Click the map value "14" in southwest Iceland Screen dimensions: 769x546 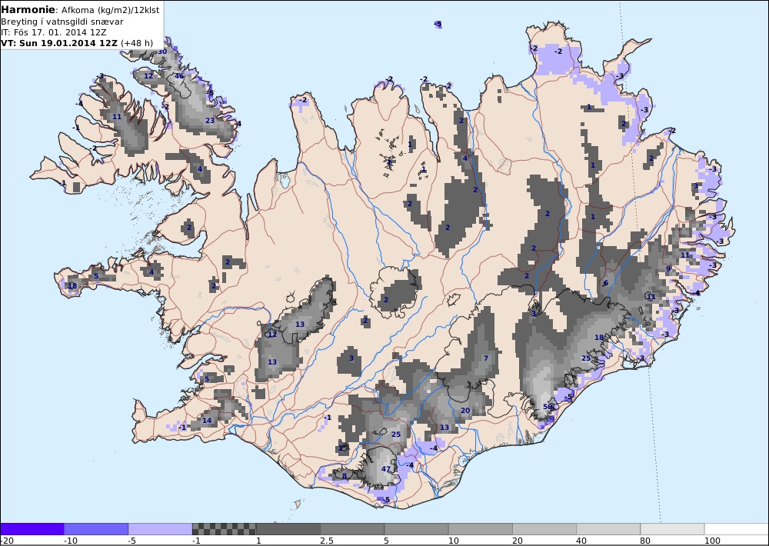[x=207, y=421]
